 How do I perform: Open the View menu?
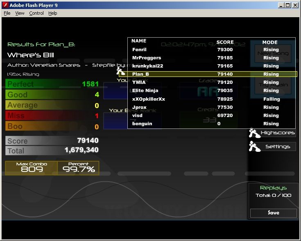pyautogui.click(x=20, y=13)
